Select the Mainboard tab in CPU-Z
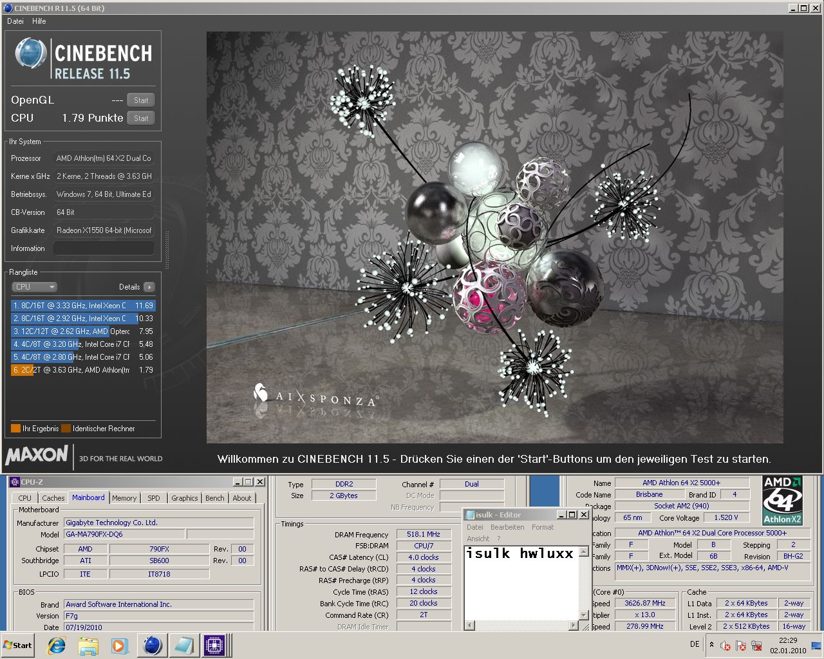This screenshot has height=659, width=824. [88, 497]
